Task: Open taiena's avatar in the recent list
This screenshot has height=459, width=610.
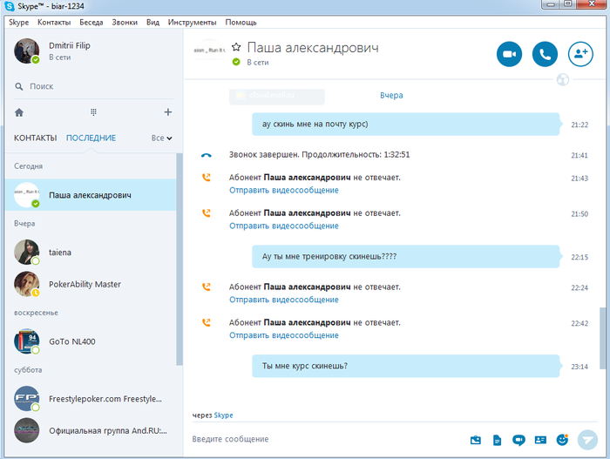Action: tap(26, 252)
